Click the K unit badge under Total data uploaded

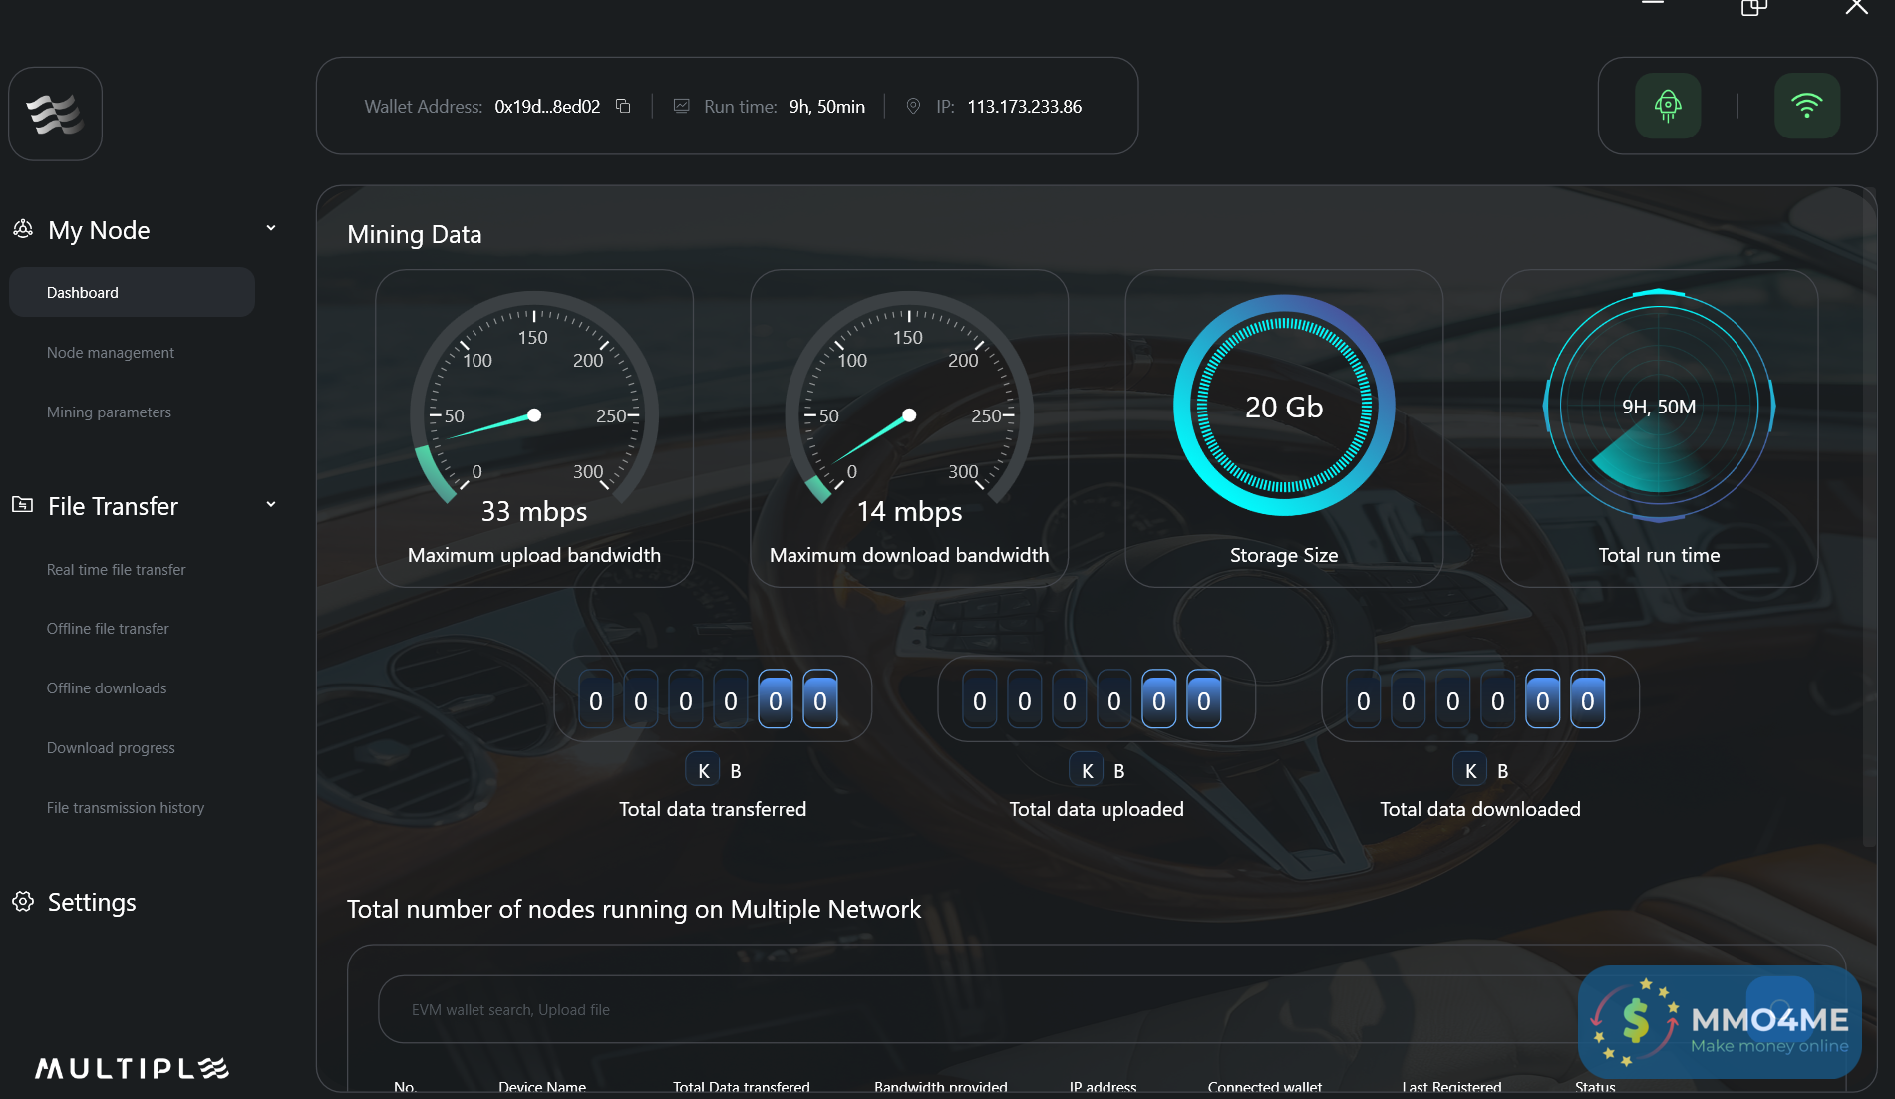point(1087,770)
